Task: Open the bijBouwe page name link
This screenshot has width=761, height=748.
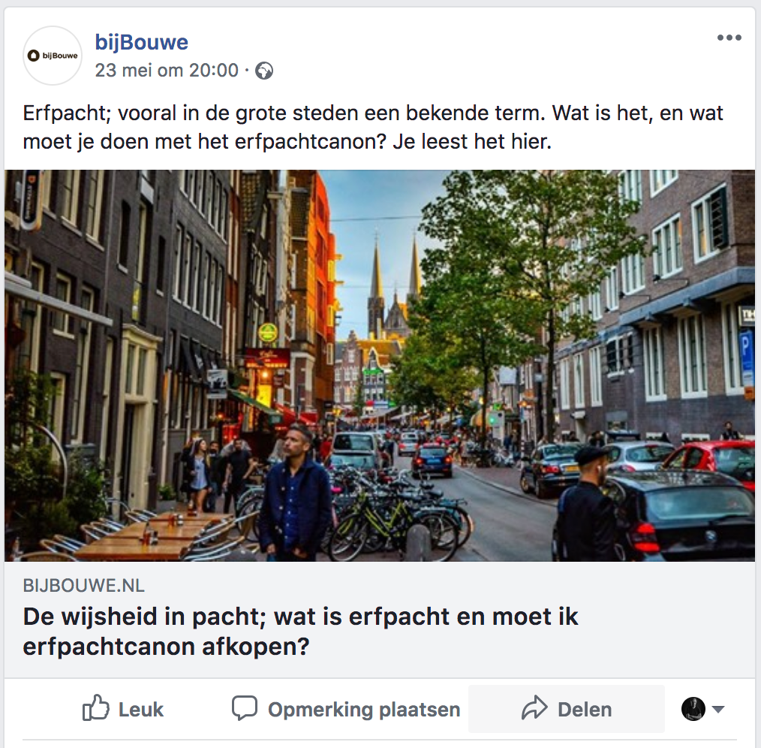Action: pyautogui.click(x=142, y=42)
